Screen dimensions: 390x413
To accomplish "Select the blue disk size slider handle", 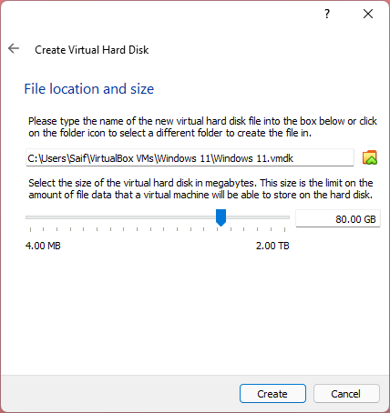I will coord(221,217).
